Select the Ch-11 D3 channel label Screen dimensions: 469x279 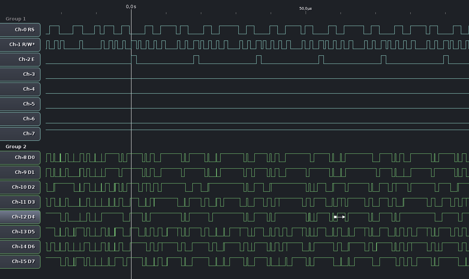click(20, 202)
